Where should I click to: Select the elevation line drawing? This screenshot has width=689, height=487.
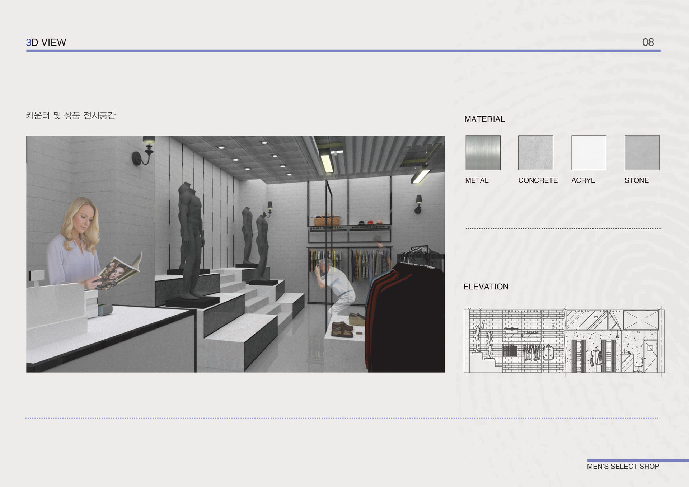tap(564, 341)
